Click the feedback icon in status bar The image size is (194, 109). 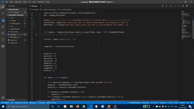click(188, 103)
